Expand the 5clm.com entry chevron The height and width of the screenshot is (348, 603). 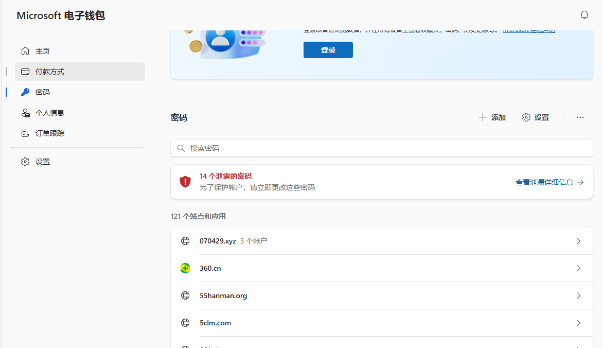tap(578, 323)
